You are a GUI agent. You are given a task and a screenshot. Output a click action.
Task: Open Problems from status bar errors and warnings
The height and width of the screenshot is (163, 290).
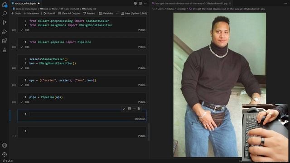pos(8,161)
